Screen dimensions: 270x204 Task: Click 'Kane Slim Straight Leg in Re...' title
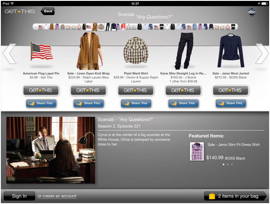[x=183, y=73]
